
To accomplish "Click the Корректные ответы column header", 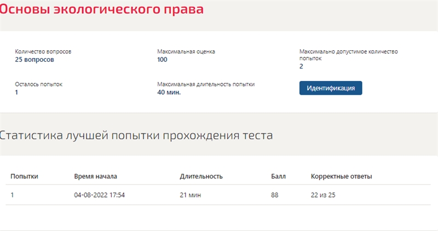I will (341, 176).
